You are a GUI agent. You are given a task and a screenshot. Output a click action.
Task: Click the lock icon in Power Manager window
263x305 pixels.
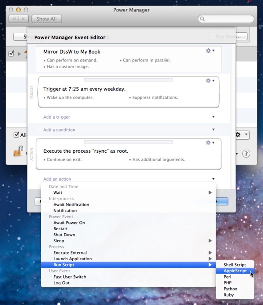[x=18, y=151]
